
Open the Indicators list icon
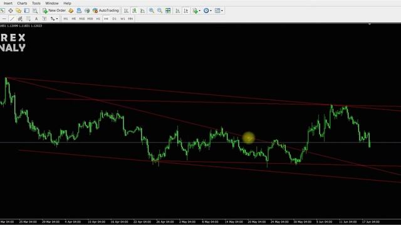coord(195,11)
